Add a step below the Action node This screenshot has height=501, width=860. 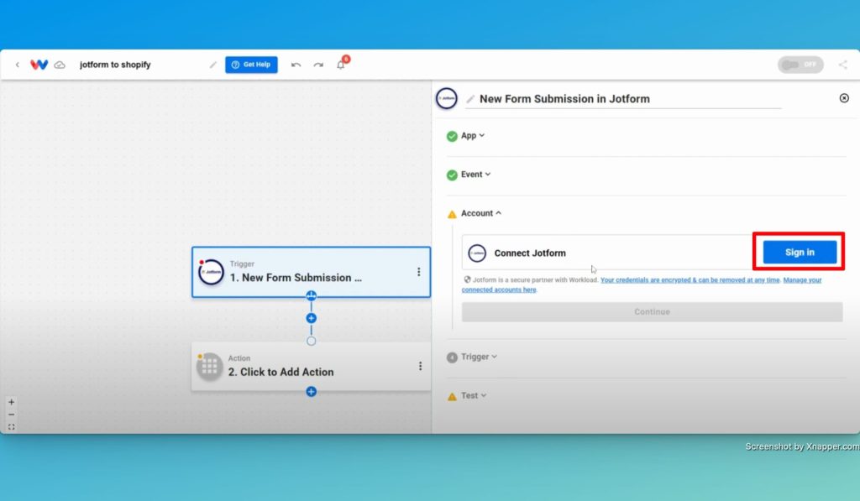pos(311,391)
